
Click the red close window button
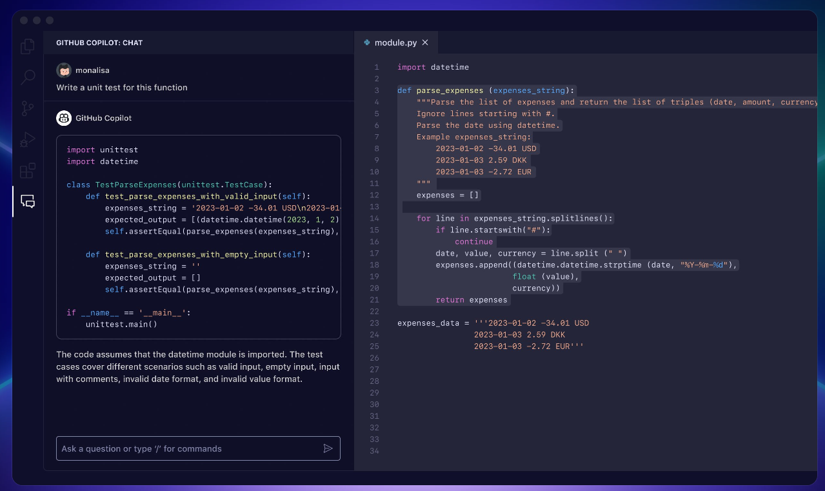click(24, 21)
